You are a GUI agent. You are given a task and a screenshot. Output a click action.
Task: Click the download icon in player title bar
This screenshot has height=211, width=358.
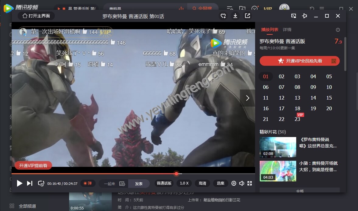click(235, 16)
